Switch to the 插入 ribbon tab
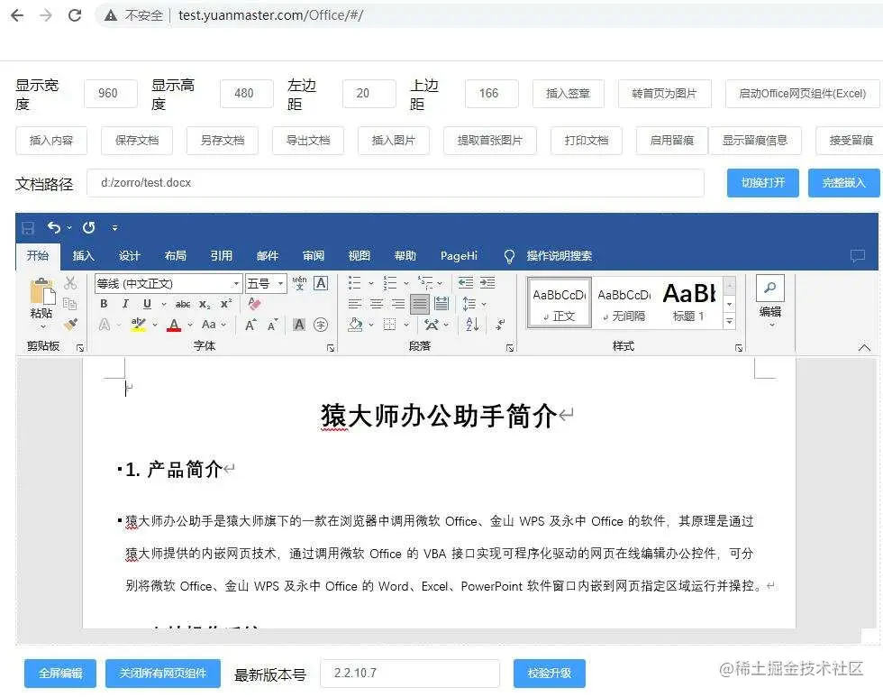 tap(83, 256)
